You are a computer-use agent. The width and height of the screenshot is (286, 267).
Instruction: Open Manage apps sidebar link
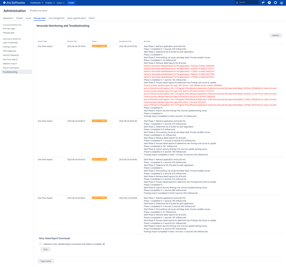(x=9, y=33)
